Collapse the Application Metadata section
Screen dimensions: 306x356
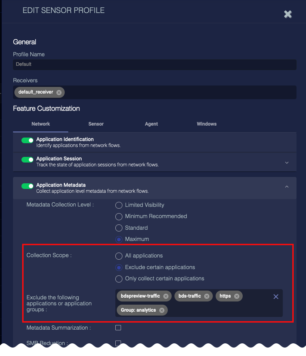(x=287, y=187)
